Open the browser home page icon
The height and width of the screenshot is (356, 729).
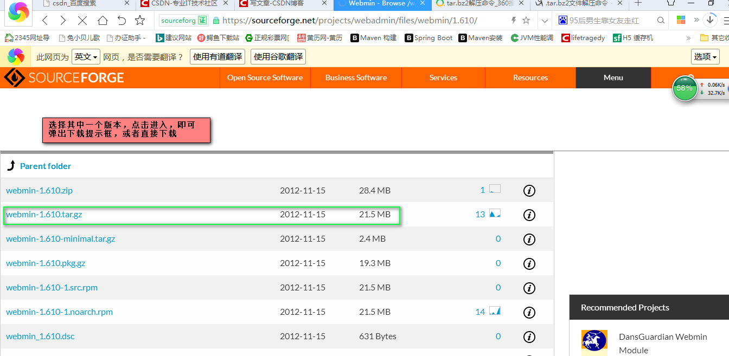tap(103, 21)
